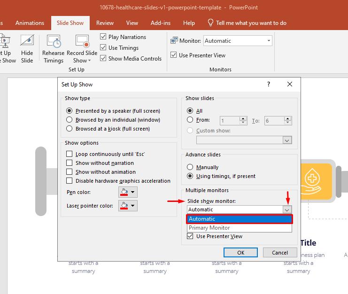This screenshot has height=294, width=348.
Task: Click the yellow healthcare hand icon on slide
Action: tap(312, 181)
